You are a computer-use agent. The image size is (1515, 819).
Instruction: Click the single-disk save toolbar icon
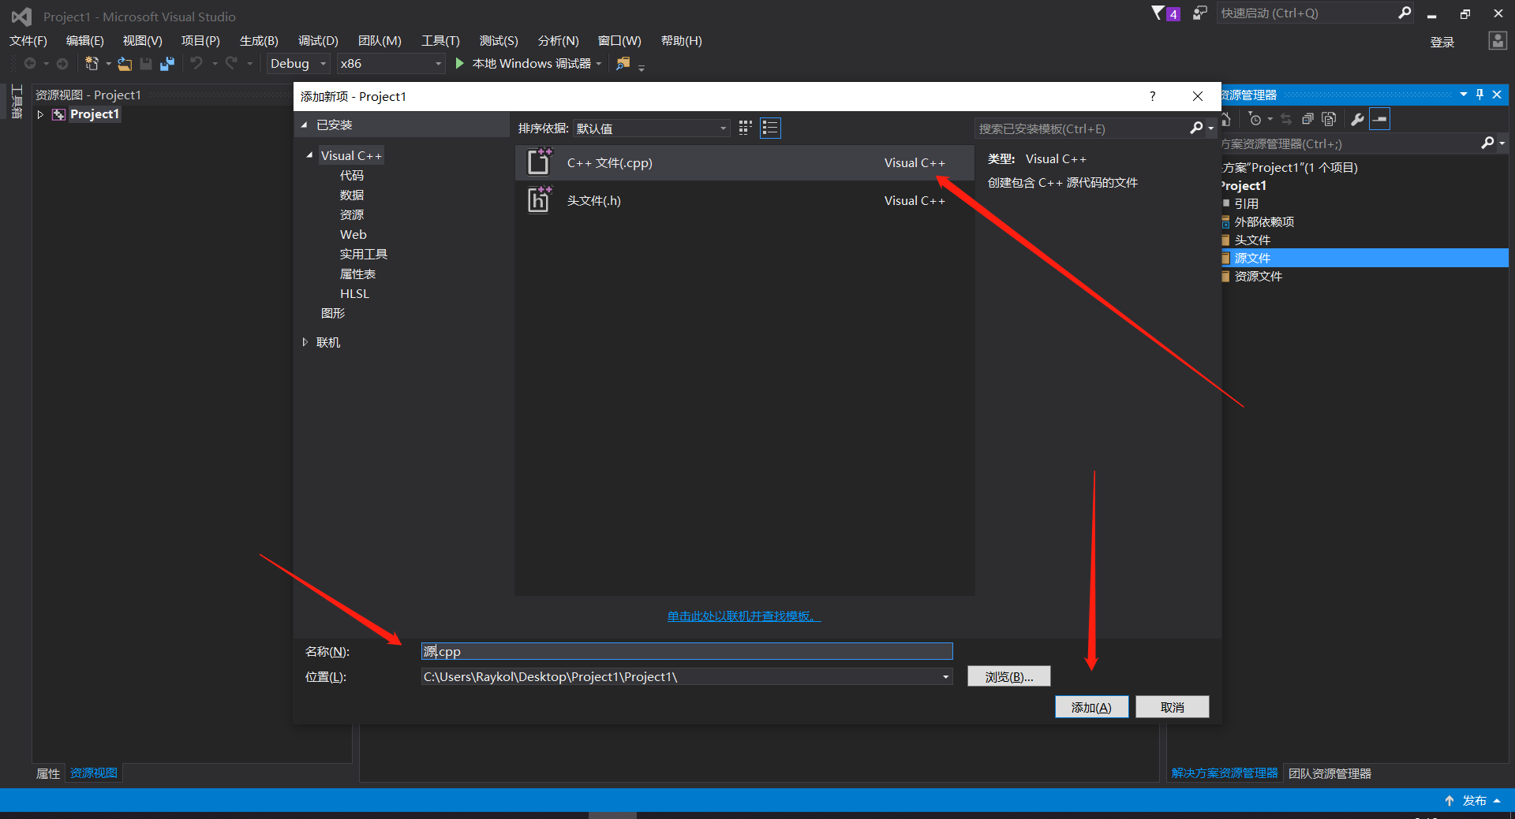click(146, 64)
